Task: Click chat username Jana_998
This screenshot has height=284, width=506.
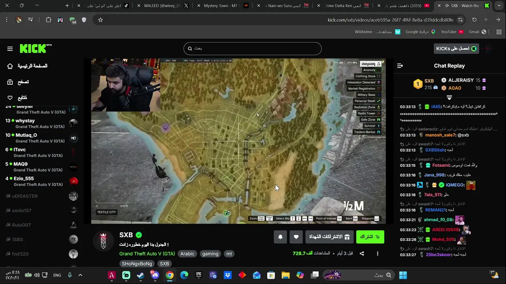Action: point(434,175)
